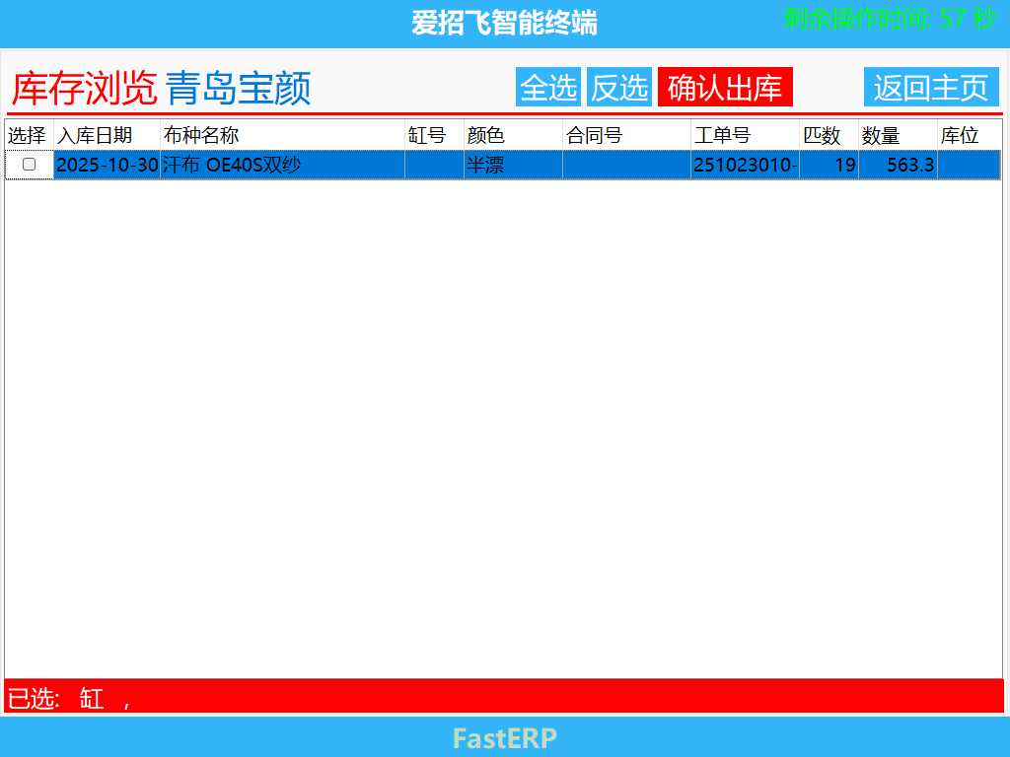Check the checkbox for the 2025-10-30 inventory row
Viewport: 1010px width, 757px height.
click(29, 166)
